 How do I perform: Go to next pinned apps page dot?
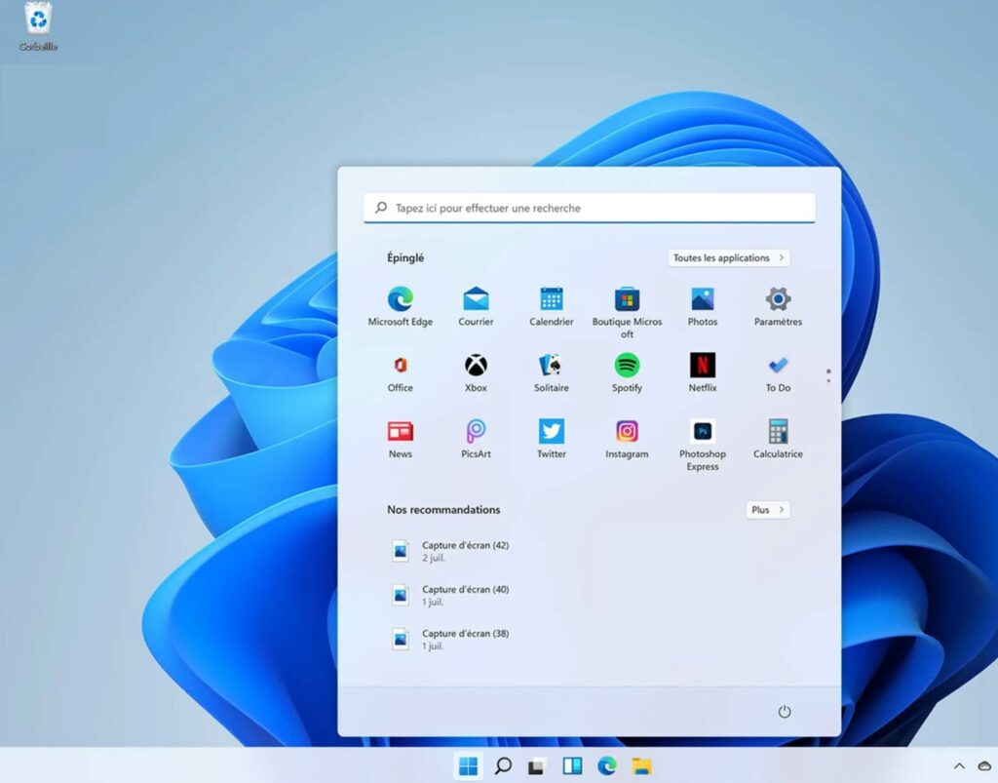click(828, 380)
